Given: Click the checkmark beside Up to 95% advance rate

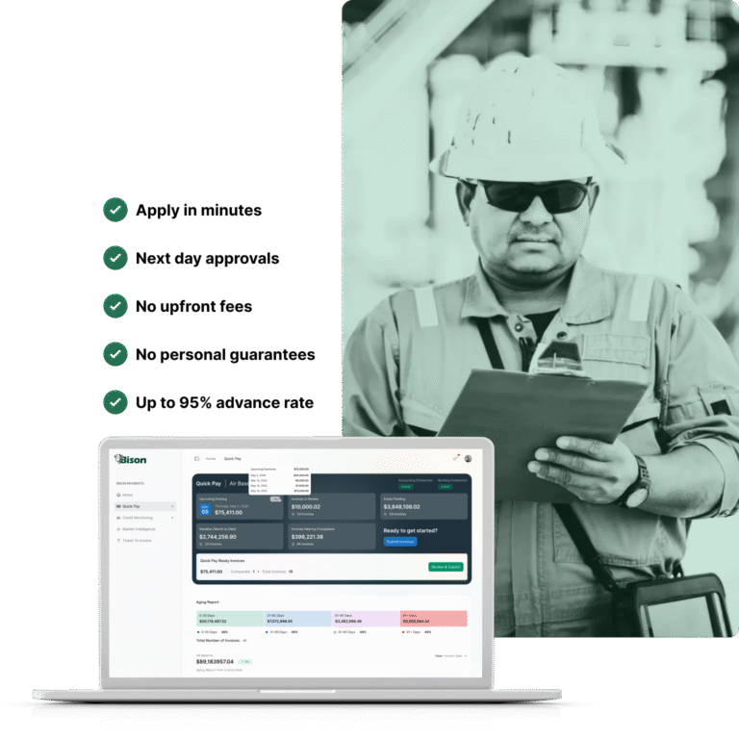Looking at the screenshot, I should (x=115, y=402).
